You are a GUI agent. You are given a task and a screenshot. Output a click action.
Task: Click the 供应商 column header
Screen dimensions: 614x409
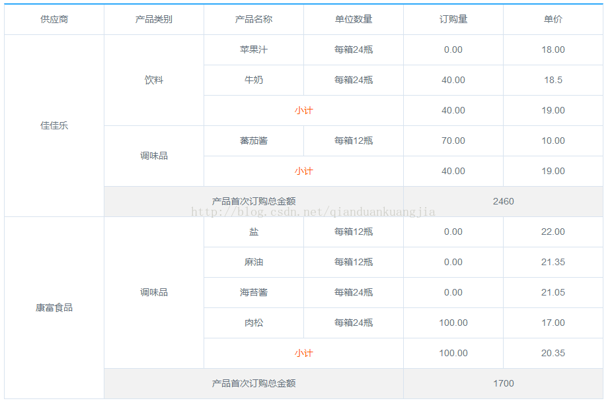pos(53,19)
